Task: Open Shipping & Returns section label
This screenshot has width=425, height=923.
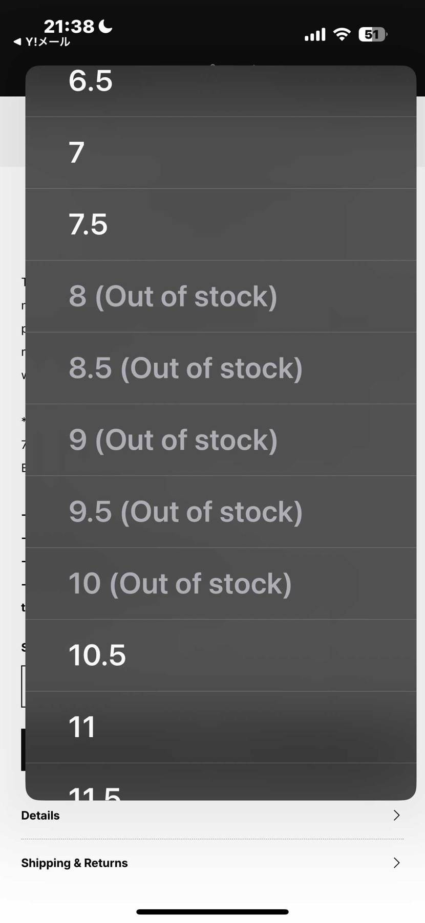Action: (74, 863)
